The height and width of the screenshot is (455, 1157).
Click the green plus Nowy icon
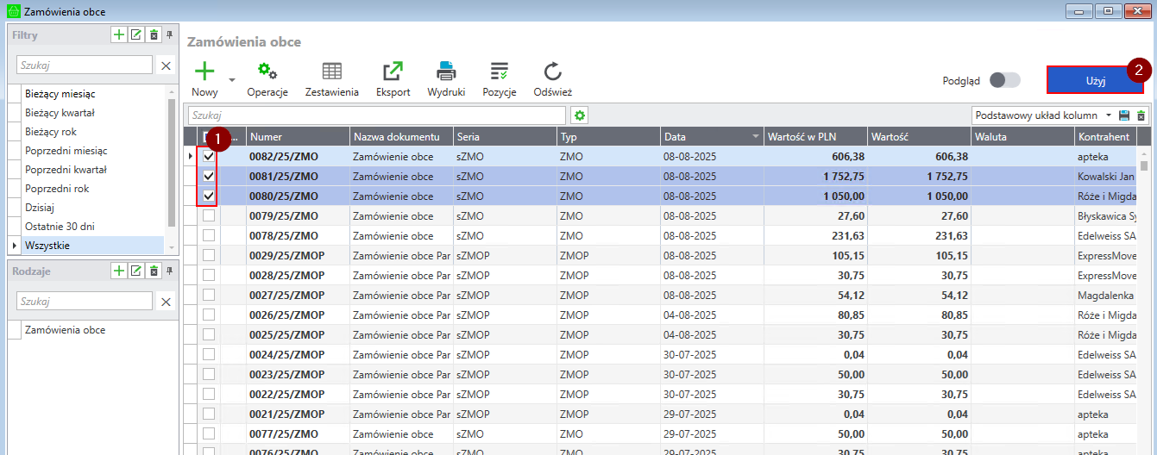(x=204, y=72)
